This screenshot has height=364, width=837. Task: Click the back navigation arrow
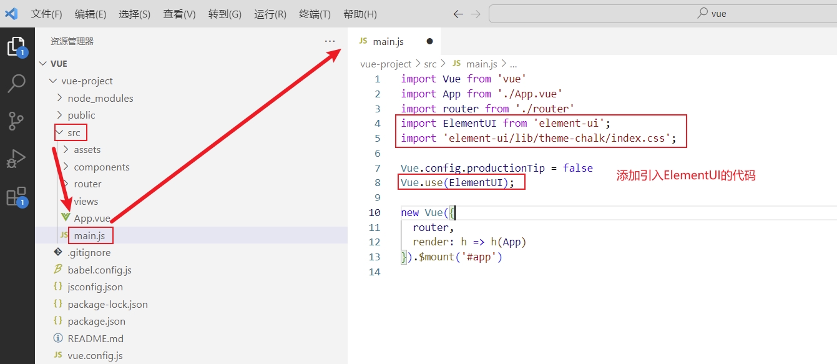[x=458, y=14]
